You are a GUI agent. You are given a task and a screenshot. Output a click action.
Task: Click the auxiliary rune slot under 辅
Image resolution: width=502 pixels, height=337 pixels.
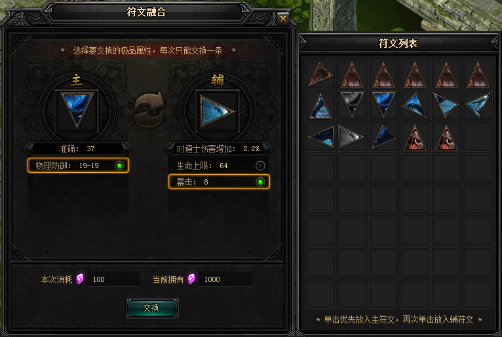pyautogui.click(x=218, y=111)
